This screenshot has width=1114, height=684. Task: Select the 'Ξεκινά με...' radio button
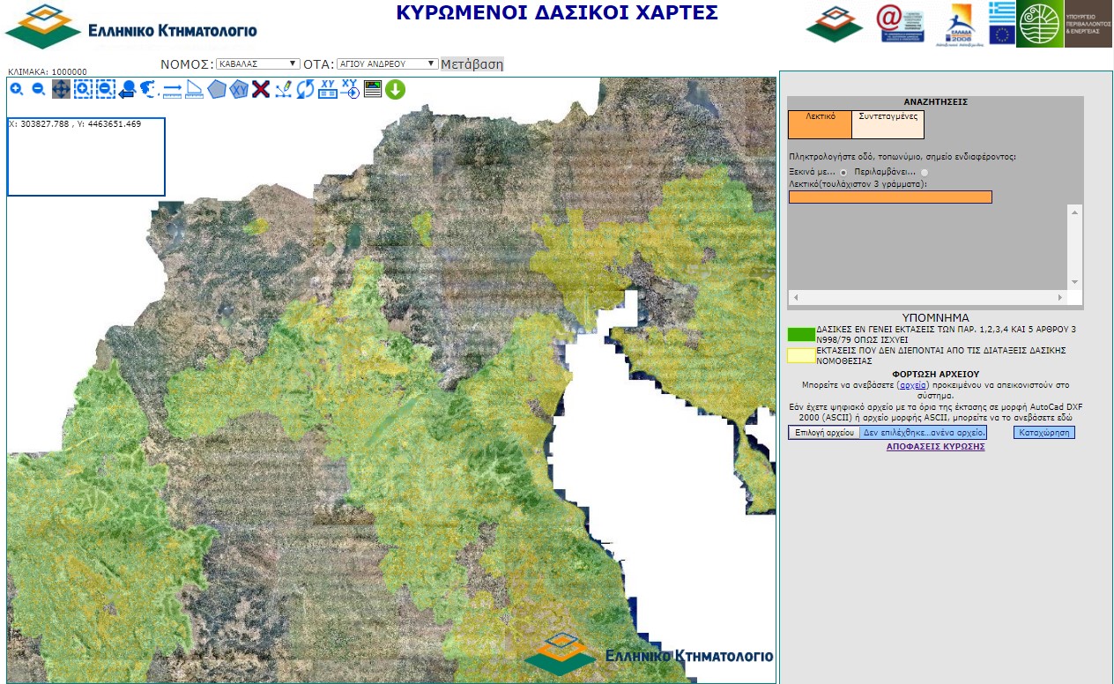coord(843,172)
